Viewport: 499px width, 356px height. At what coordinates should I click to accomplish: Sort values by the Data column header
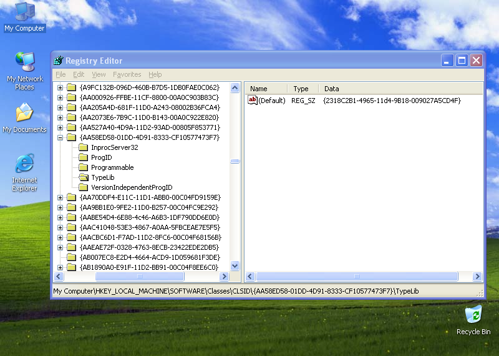tap(400, 89)
